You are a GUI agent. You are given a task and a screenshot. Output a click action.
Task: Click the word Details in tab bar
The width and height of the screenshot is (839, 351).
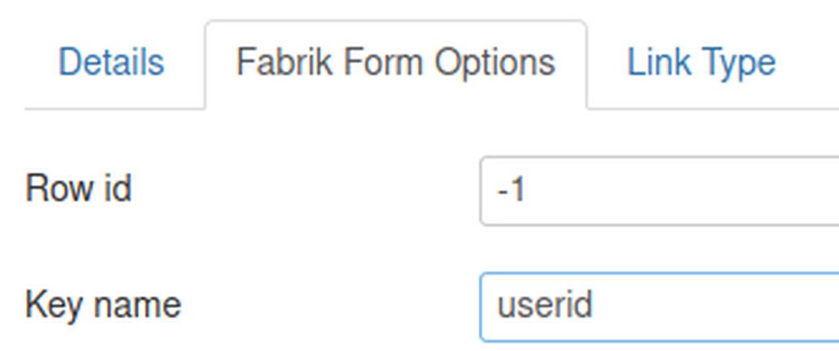[111, 63]
